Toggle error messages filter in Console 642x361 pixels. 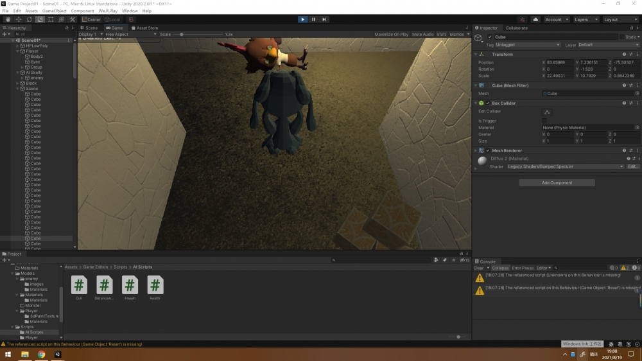(x=636, y=268)
